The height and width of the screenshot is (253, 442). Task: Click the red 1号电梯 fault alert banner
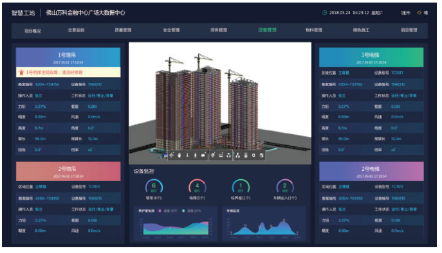pyautogui.click(x=68, y=73)
